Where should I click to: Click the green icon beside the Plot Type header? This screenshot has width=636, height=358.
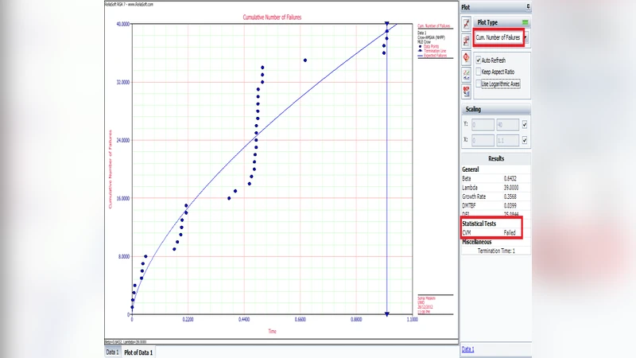[x=524, y=24]
